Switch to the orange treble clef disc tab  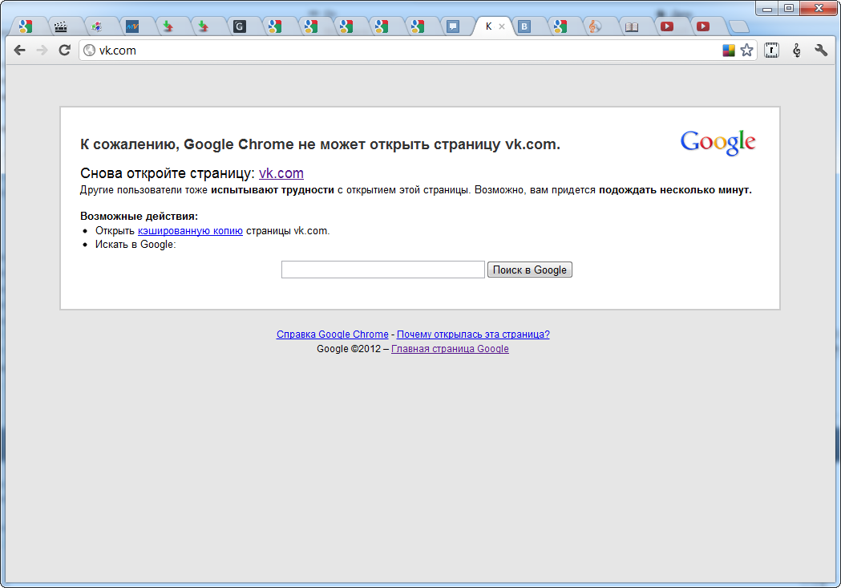[596, 26]
